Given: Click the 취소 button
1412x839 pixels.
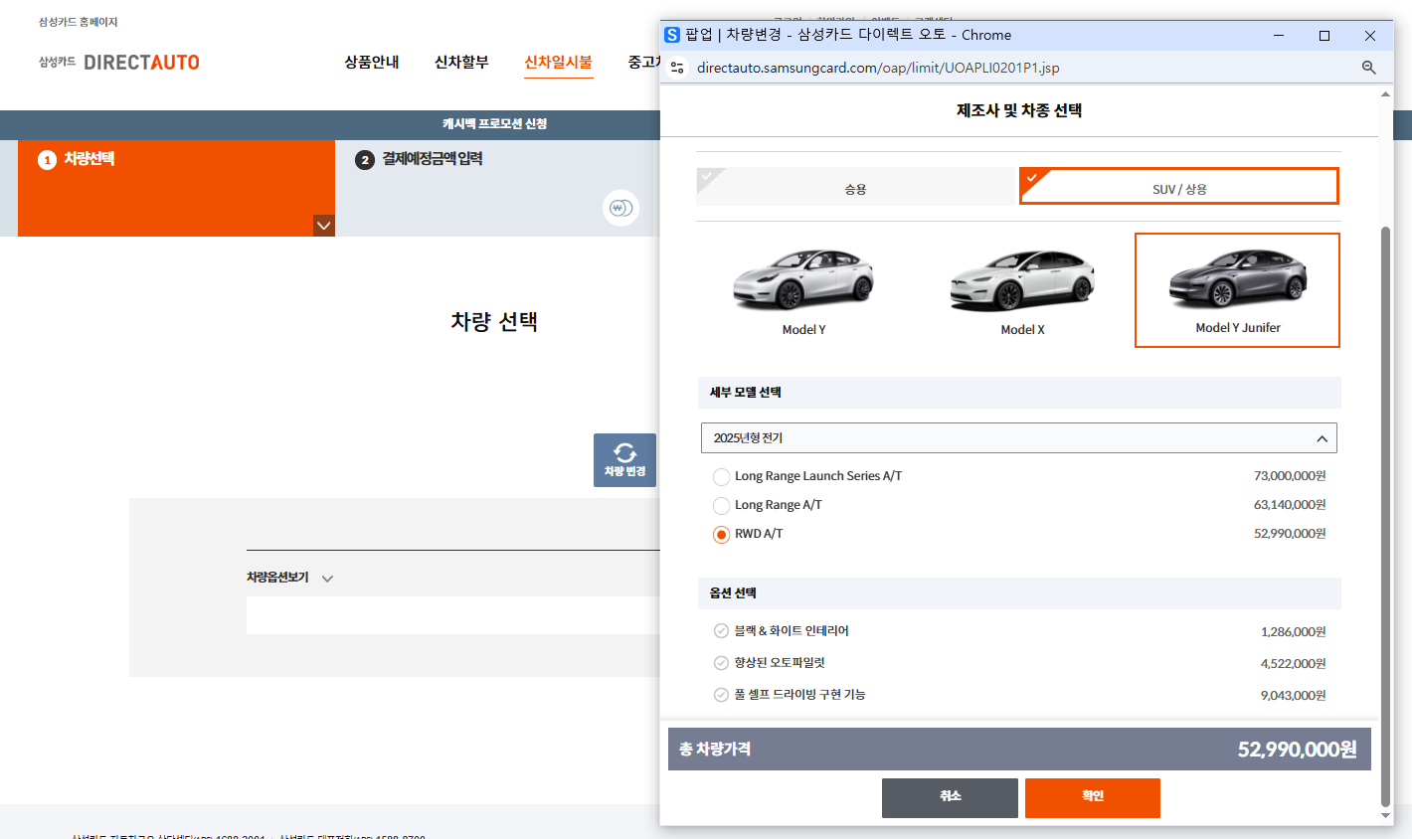Looking at the screenshot, I should tap(950, 797).
